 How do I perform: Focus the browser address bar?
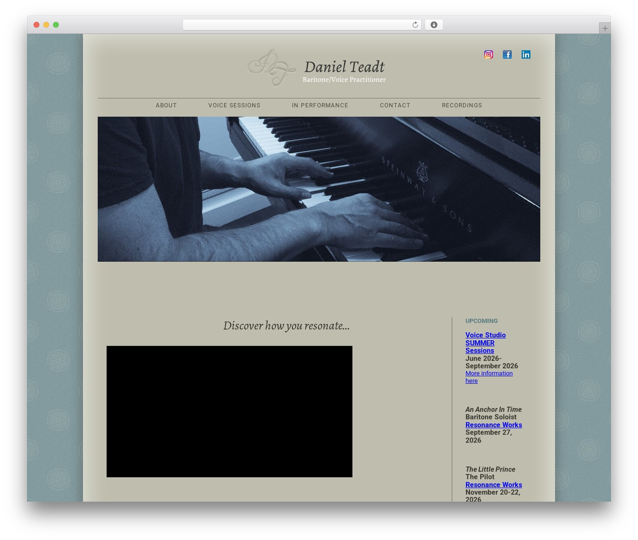pyautogui.click(x=302, y=25)
